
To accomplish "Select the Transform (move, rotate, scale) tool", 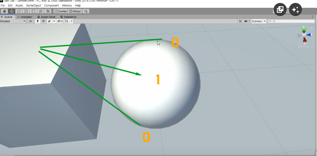I will point(41,11).
